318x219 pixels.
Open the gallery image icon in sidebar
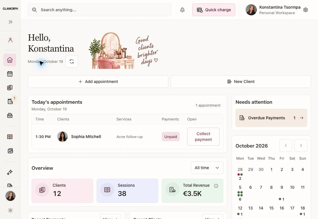click(10, 151)
